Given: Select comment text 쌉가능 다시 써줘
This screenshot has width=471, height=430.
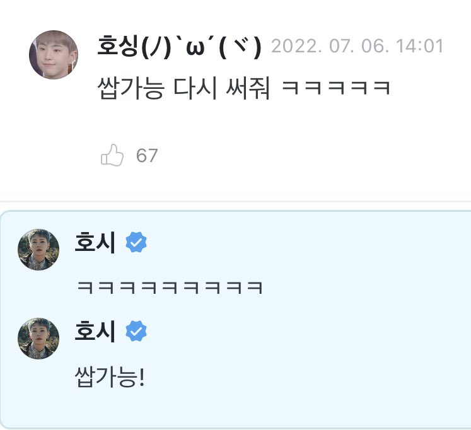Looking at the screenshot, I should pyautogui.click(x=183, y=88).
